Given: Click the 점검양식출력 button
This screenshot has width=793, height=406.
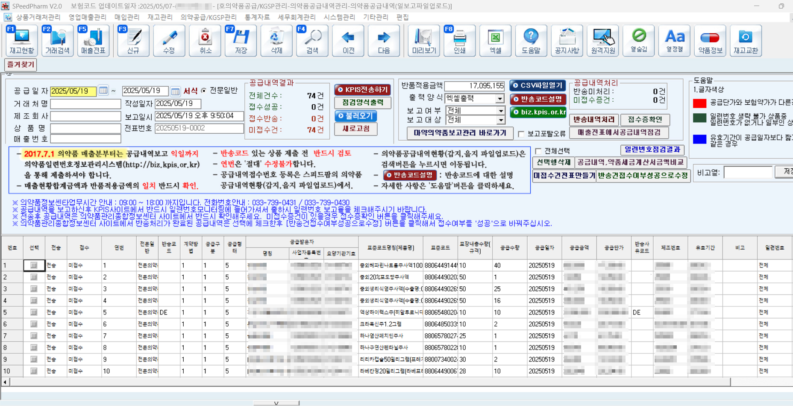Looking at the screenshot, I should click(362, 103).
